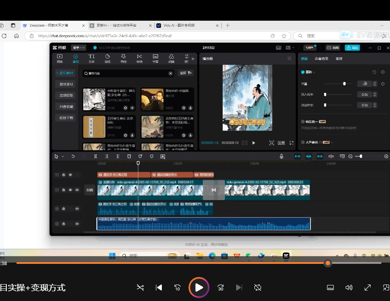
Task: Open the 字幕 captions panel
Action: click(155, 58)
